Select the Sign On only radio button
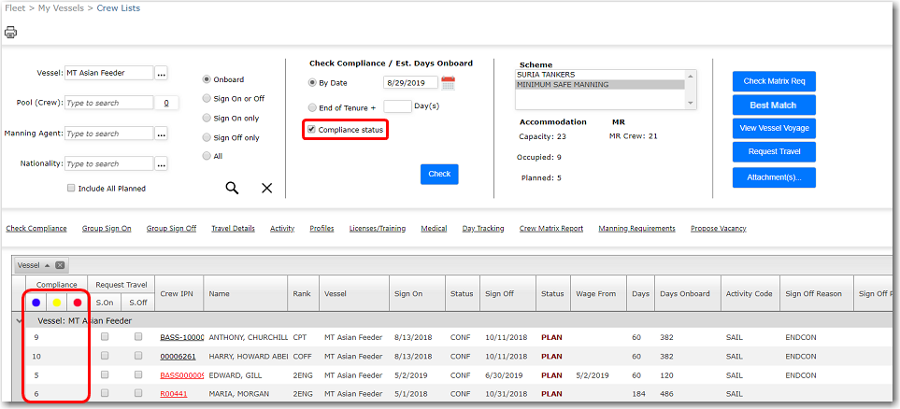Screen dimensions: 900x409 tap(207, 119)
